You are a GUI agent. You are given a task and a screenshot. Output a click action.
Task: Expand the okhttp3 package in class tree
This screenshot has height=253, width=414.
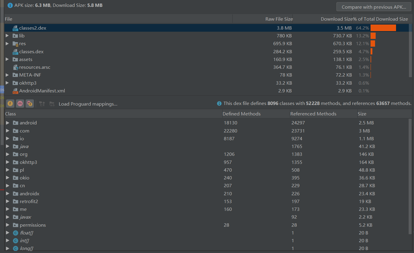pos(7,162)
